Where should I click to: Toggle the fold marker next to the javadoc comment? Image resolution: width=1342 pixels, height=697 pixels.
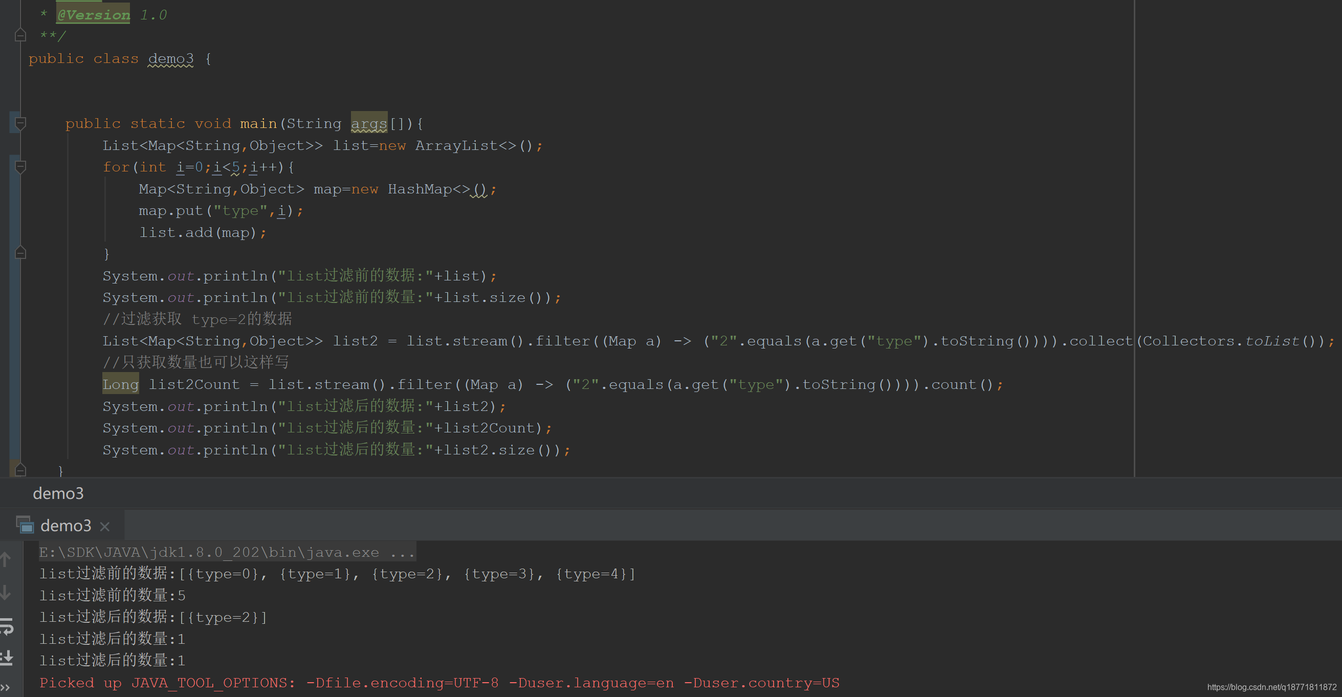coord(21,35)
